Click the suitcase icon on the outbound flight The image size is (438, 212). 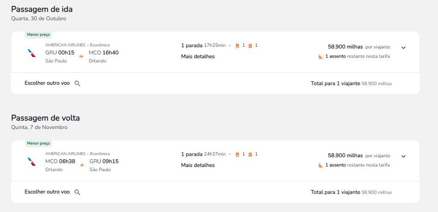tap(250, 46)
